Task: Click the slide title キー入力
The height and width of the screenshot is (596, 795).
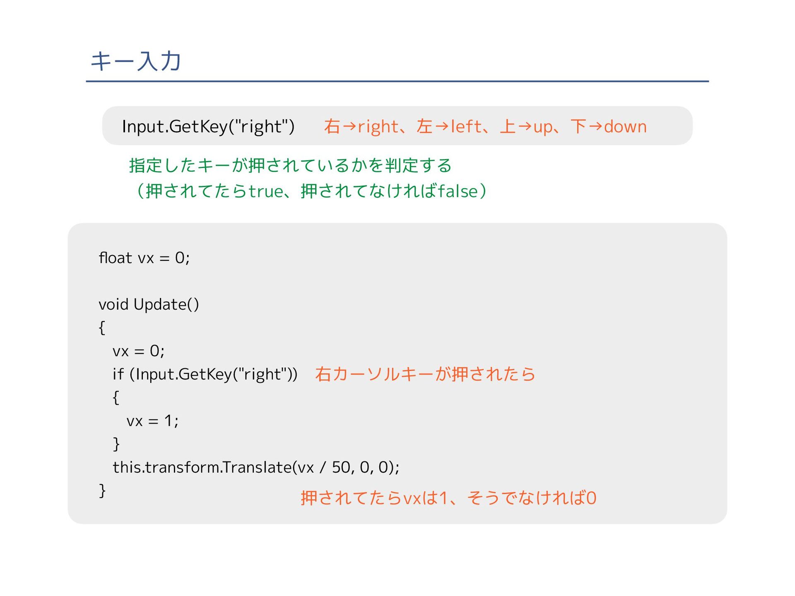Action: pyautogui.click(x=136, y=61)
